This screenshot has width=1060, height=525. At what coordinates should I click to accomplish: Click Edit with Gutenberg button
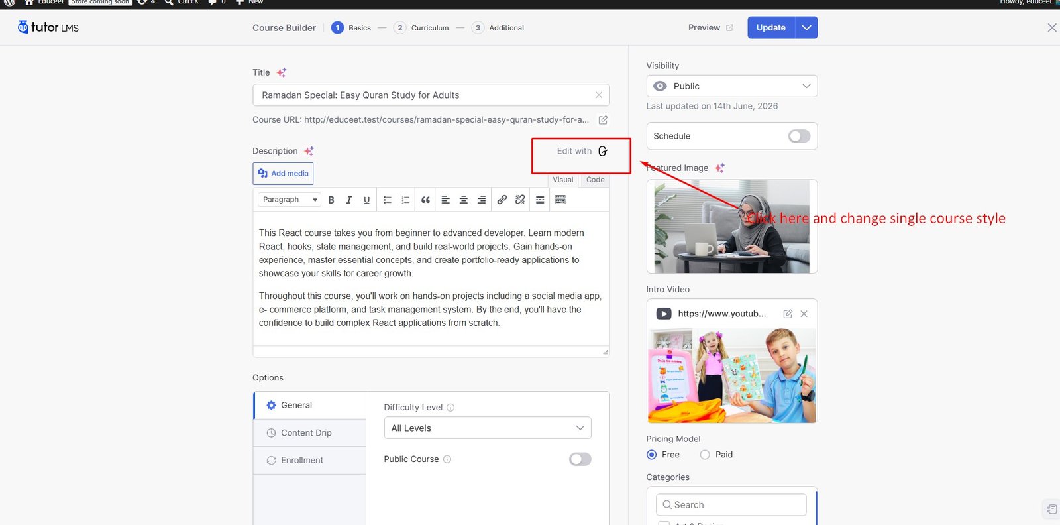coord(582,151)
